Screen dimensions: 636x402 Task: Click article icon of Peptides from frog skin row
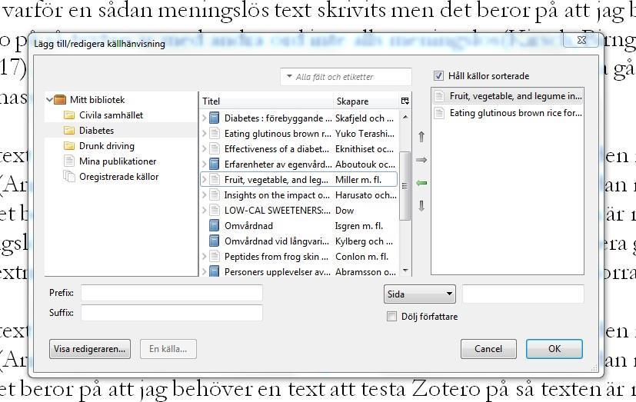214,257
